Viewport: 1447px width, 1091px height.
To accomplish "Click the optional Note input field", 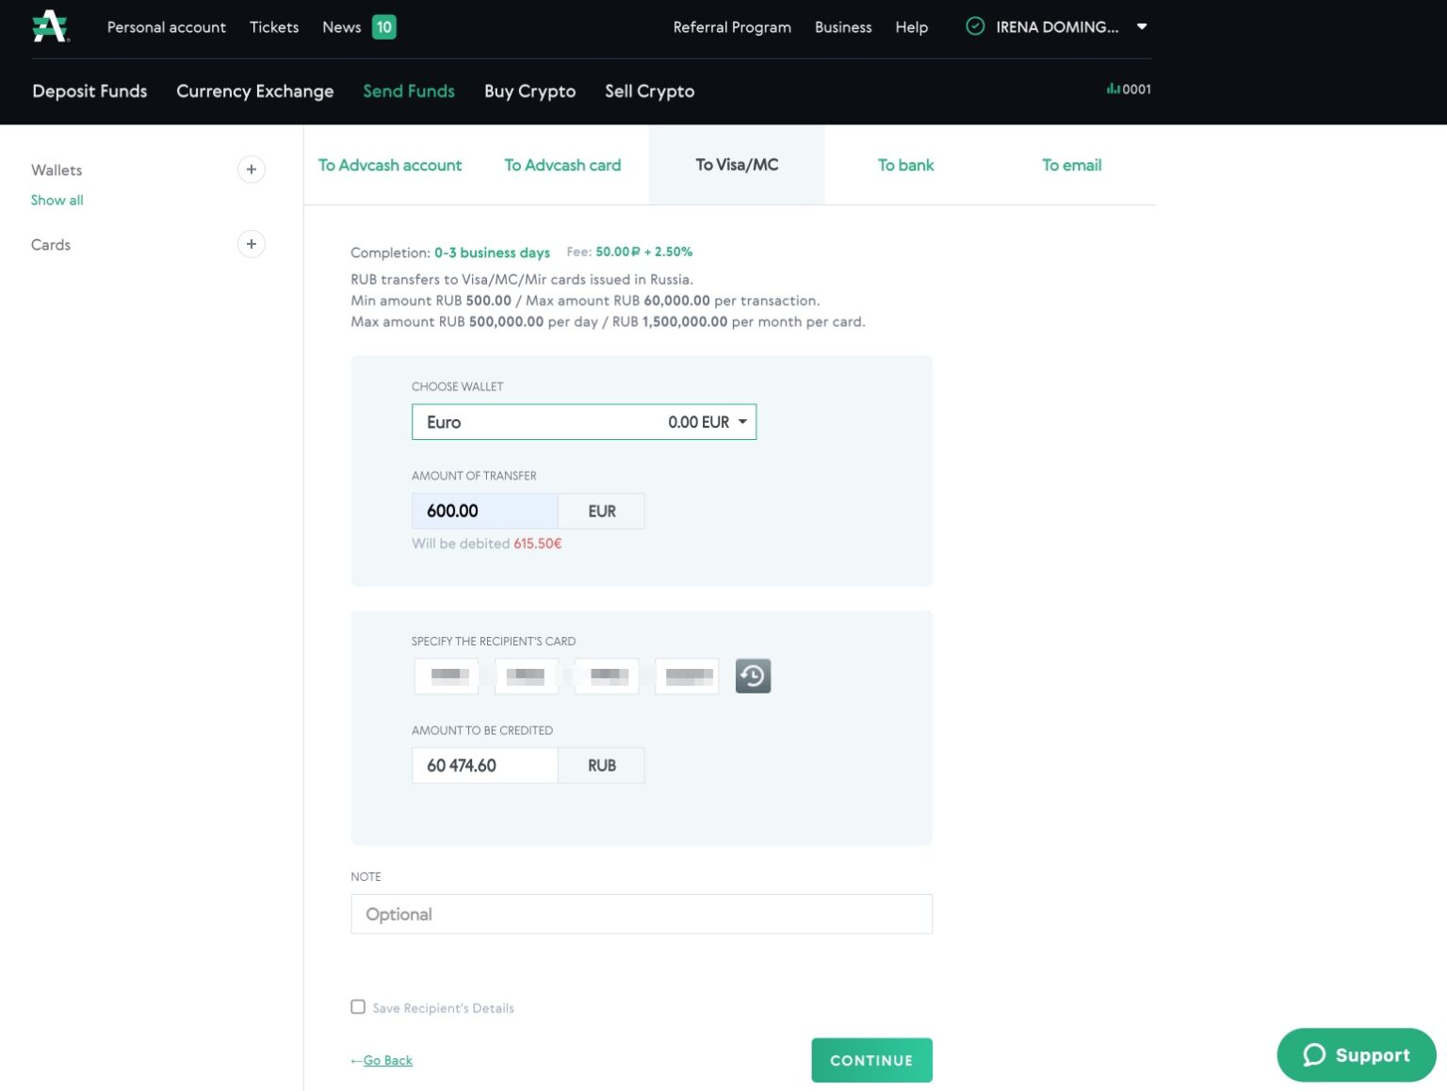I will pos(641,914).
